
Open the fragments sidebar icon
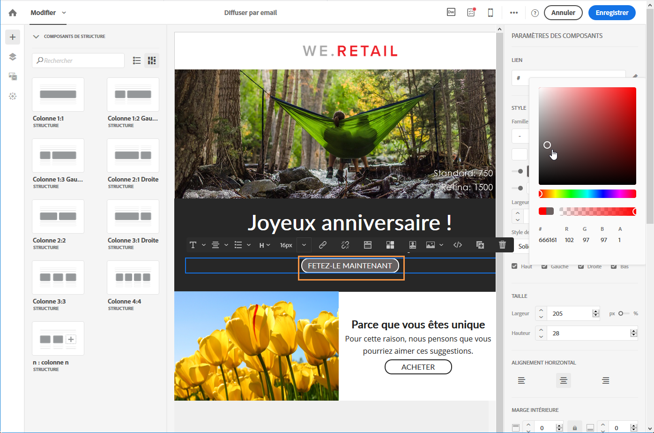(x=13, y=96)
